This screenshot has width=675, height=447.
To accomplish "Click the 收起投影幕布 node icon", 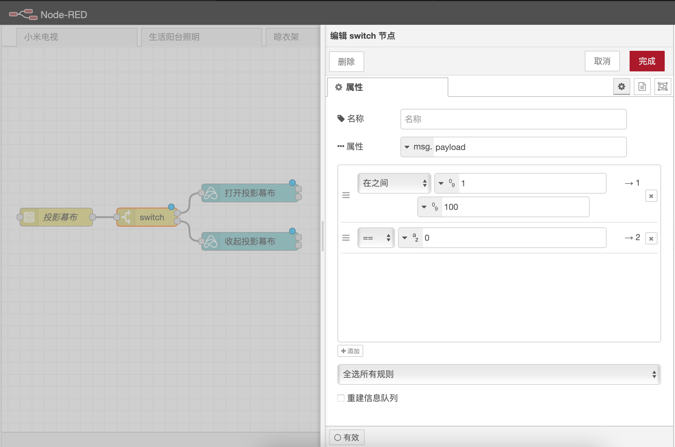I will click(211, 241).
